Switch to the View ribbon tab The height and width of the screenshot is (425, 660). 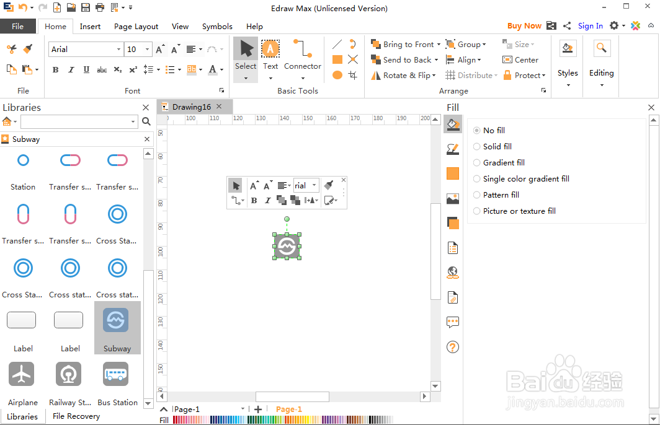point(180,27)
